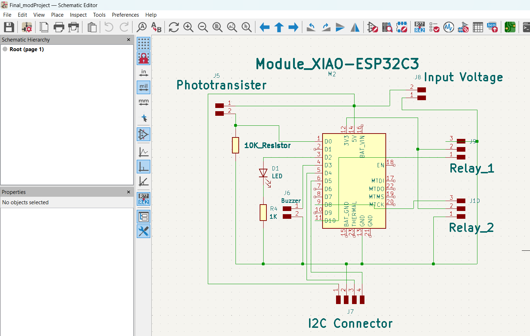Open the scripting console
The height and width of the screenshot is (336, 530).
pyautogui.click(x=526, y=27)
